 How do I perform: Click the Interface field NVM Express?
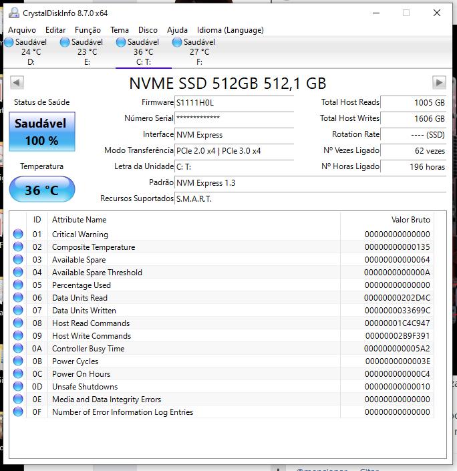click(234, 134)
